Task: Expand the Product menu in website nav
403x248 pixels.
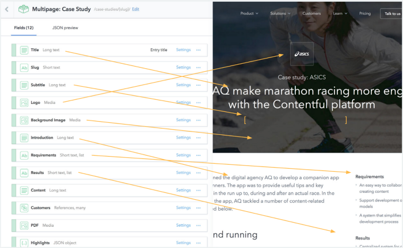Action: click(x=249, y=14)
